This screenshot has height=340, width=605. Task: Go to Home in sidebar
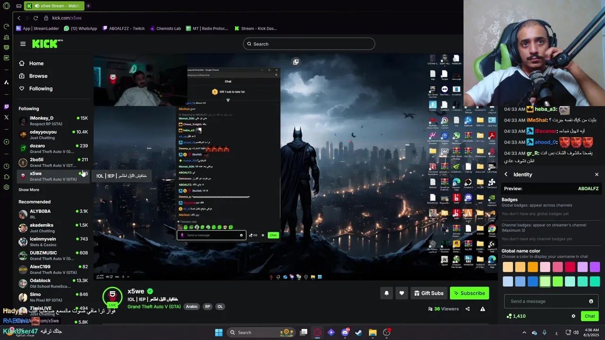tap(36, 63)
